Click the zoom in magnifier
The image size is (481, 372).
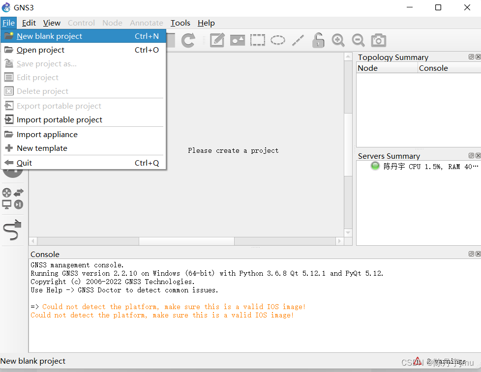tap(338, 40)
